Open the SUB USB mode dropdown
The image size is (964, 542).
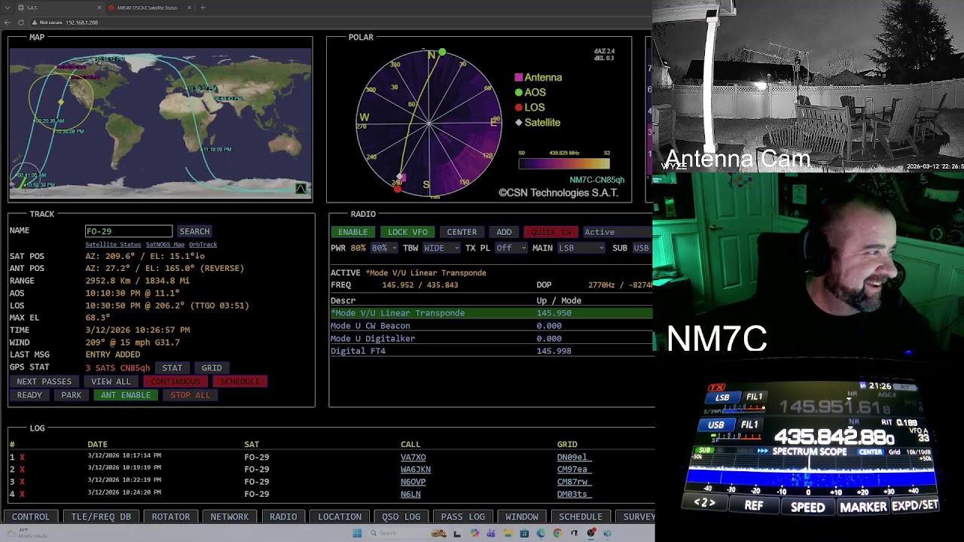tap(641, 248)
